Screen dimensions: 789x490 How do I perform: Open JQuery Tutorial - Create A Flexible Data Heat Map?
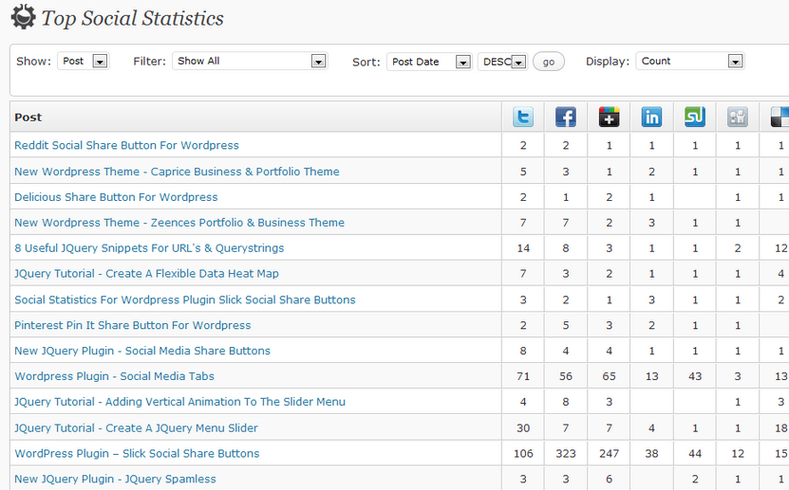146,274
